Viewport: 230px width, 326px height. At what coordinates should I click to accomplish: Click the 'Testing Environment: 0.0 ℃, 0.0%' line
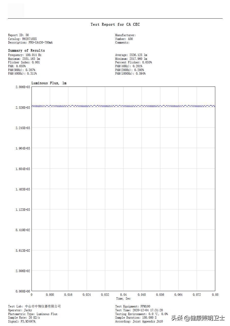[x=142, y=314]
